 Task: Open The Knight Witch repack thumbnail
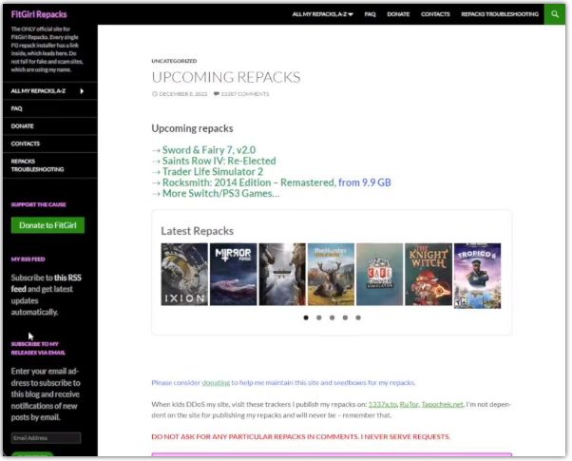point(429,275)
